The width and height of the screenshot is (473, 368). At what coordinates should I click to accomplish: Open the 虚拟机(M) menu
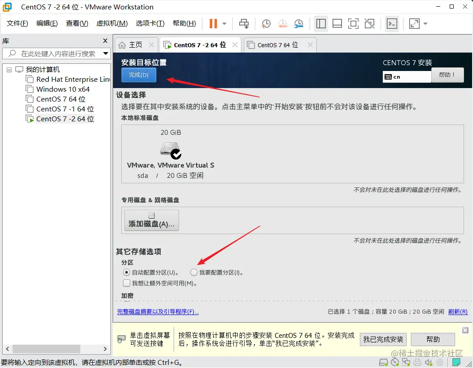(x=112, y=23)
